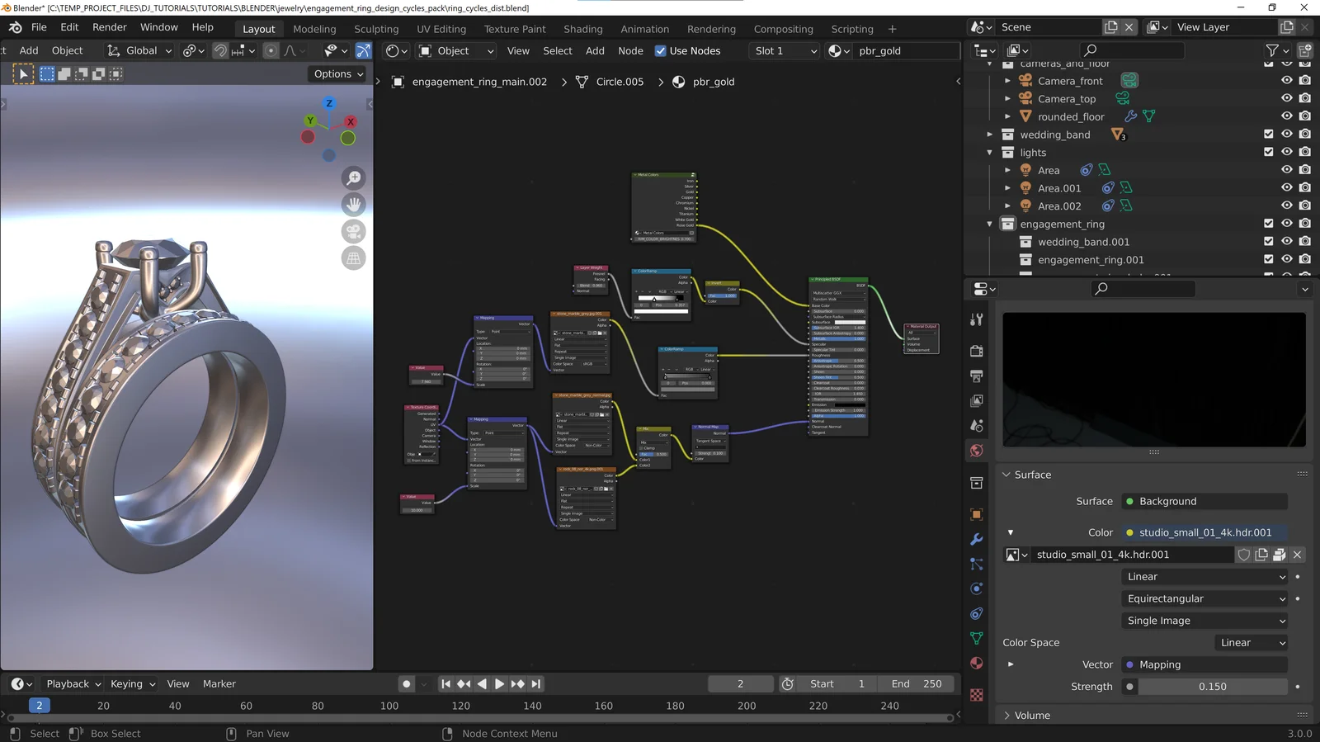The height and width of the screenshot is (742, 1320).
Task: Open the Render properties tab
Action: coord(977,351)
